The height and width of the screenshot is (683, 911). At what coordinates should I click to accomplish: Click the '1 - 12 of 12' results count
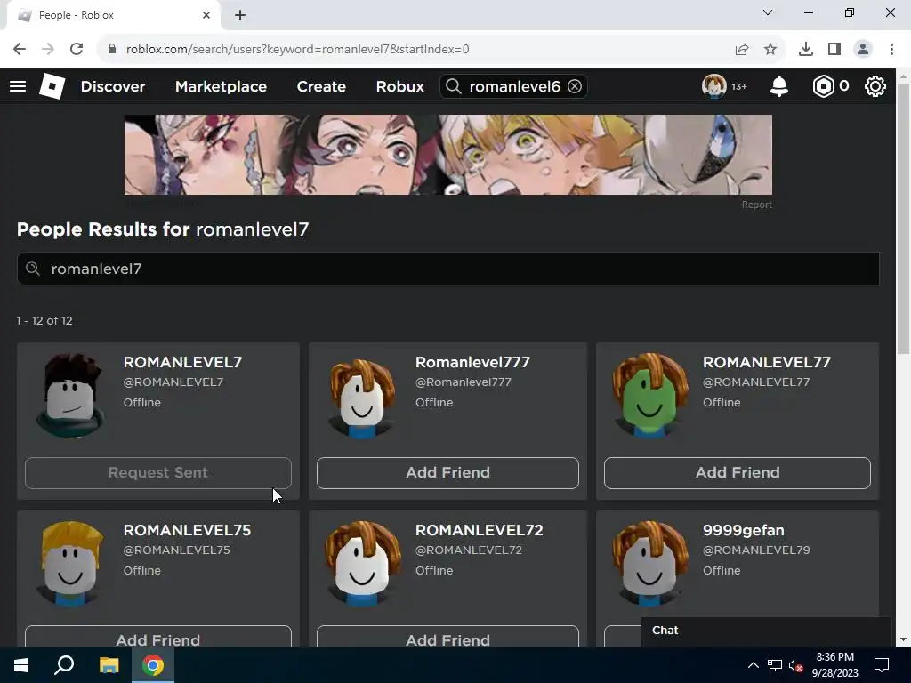click(44, 320)
